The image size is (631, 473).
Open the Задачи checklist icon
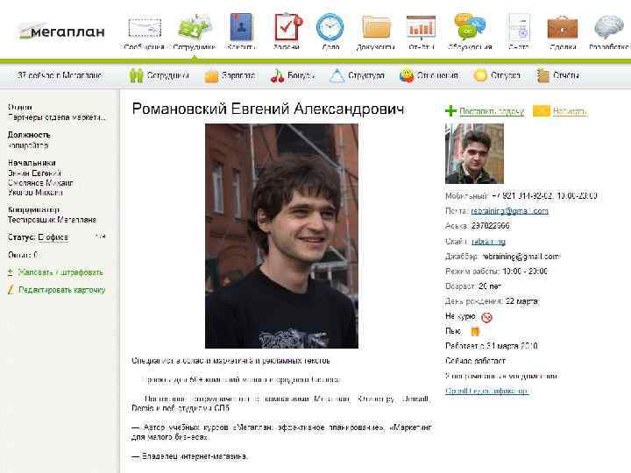tap(287, 26)
